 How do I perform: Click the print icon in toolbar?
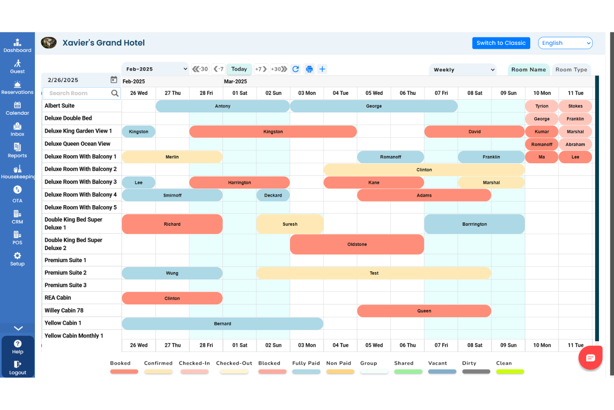click(309, 69)
